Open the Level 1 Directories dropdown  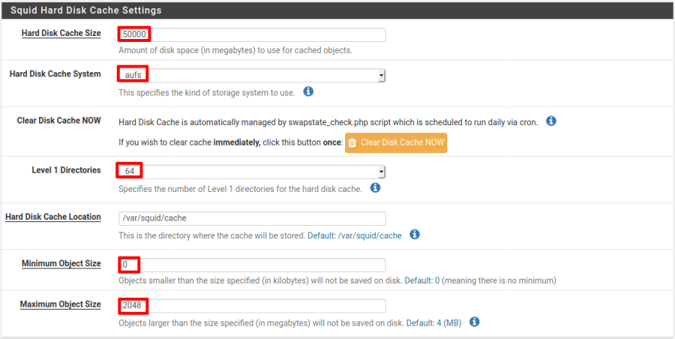(252, 172)
